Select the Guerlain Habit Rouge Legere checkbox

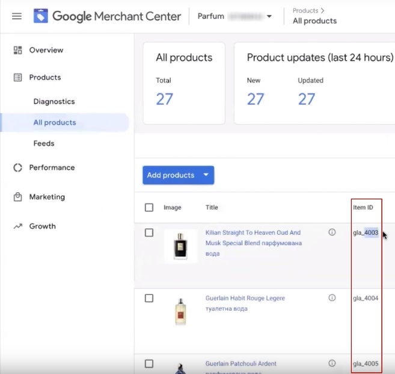coord(149,298)
